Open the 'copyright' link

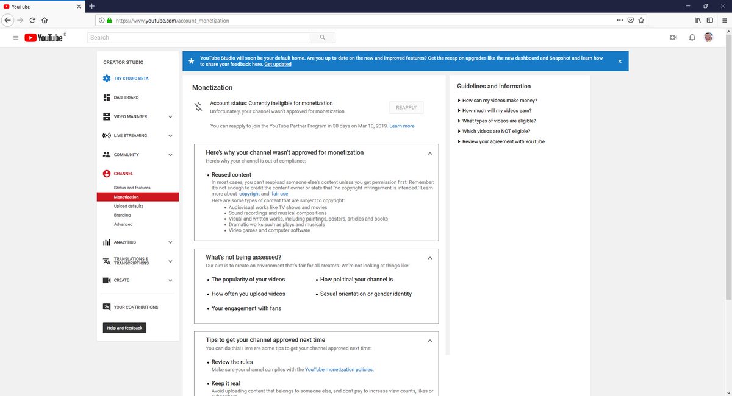[249, 194]
